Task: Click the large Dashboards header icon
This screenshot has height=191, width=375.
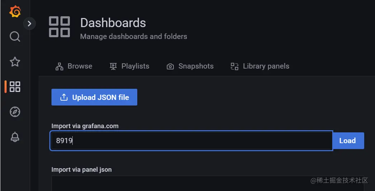Action: pos(59,27)
